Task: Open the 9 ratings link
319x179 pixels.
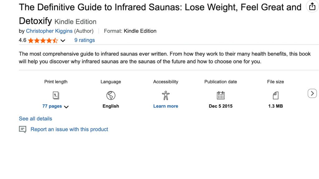Action: pos(84,40)
